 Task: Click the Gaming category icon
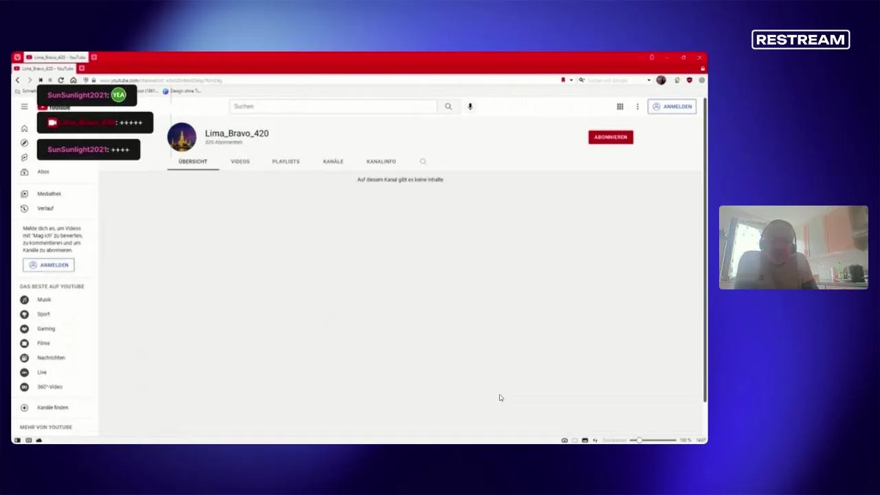24,329
